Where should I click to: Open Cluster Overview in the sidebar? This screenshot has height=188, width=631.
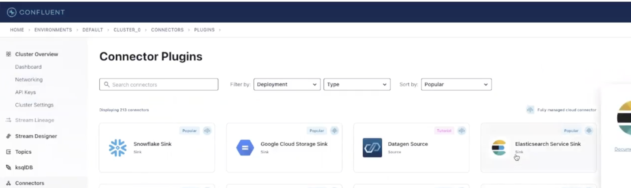pos(37,54)
